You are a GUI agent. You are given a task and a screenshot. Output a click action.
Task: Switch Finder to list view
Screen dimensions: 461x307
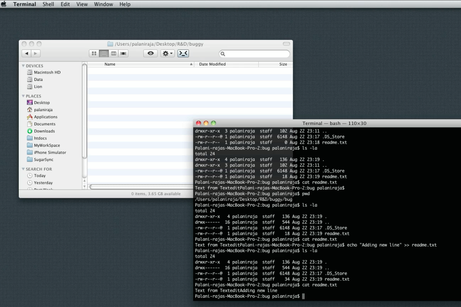(103, 54)
